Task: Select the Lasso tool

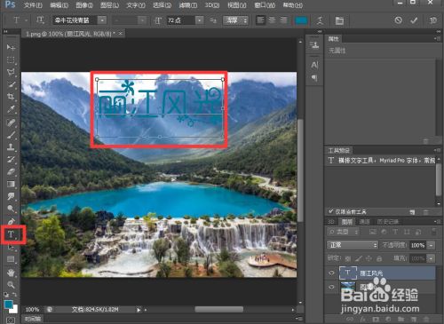Action: point(11,72)
